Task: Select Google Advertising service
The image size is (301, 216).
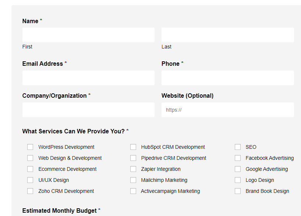Action: (x=238, y=169)
